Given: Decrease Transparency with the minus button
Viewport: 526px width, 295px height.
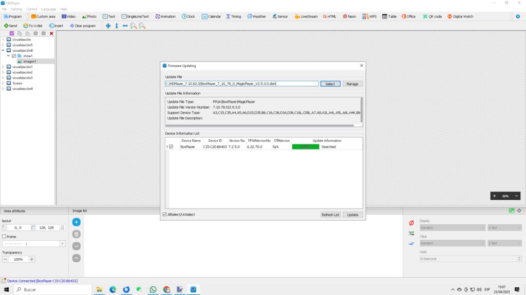Looking at the screenshot, I should (x=5, y=259).
